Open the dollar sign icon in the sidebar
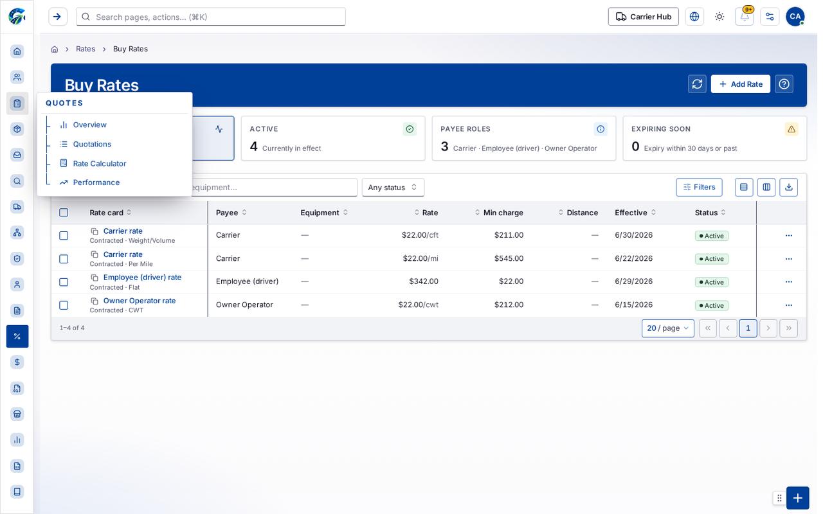Image resolution: width=823 pixels, height=514 pixels. coord(17,362)
